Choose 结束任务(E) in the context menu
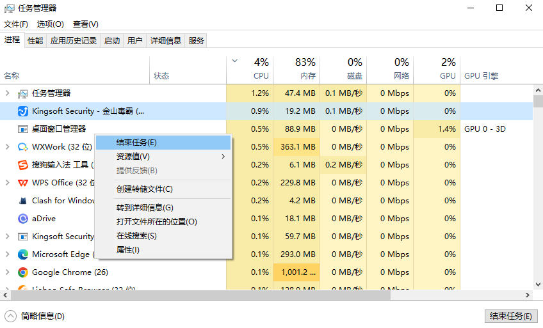 (163, 143)
